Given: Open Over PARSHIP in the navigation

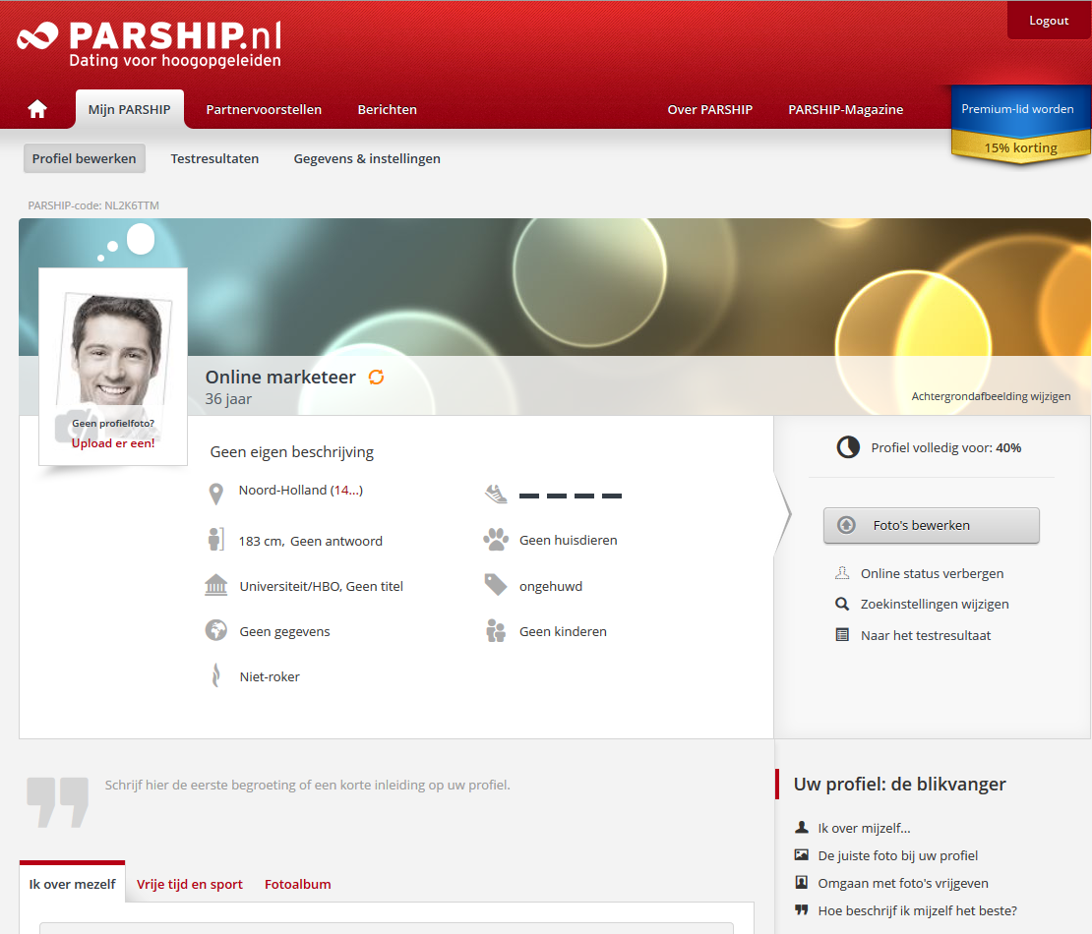Looking at the screenshot, I should coord(709,109).
